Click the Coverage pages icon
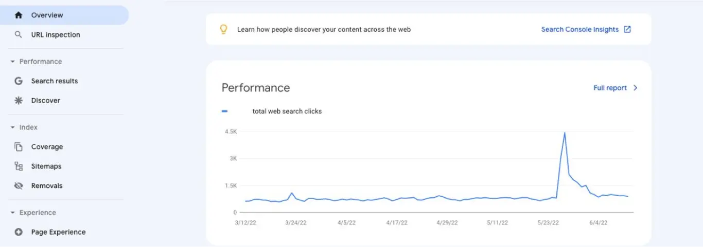 point(19,147)
